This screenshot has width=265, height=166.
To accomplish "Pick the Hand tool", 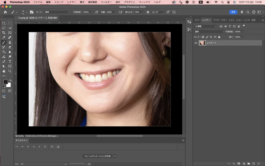I will pos(4,71).
